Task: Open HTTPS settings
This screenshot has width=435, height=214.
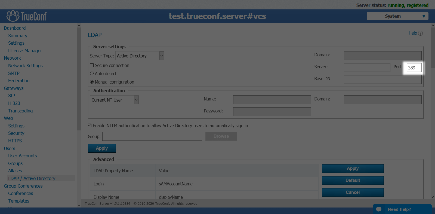Action: coord(15,141)
